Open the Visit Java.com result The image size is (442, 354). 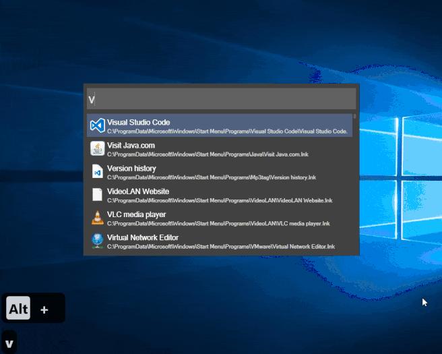[220, 148]
